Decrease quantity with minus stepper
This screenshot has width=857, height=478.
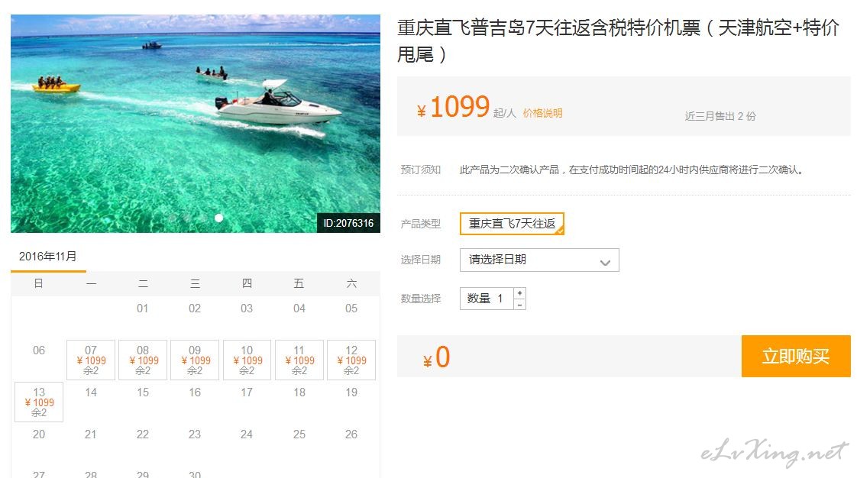519,304
